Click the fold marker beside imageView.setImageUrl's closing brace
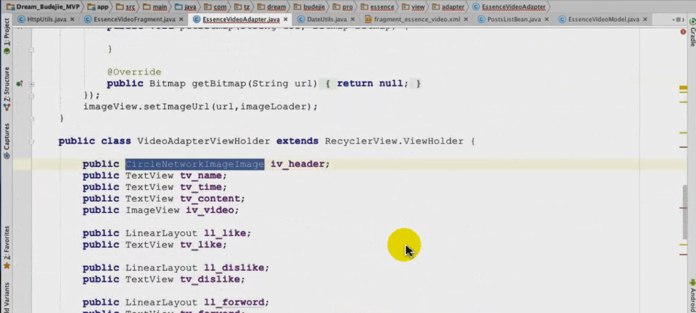The image size is (696, 313). 32,118
